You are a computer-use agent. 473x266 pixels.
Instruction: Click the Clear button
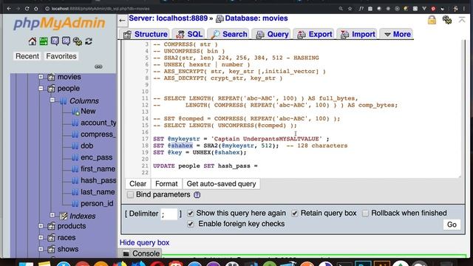point(138,184)
